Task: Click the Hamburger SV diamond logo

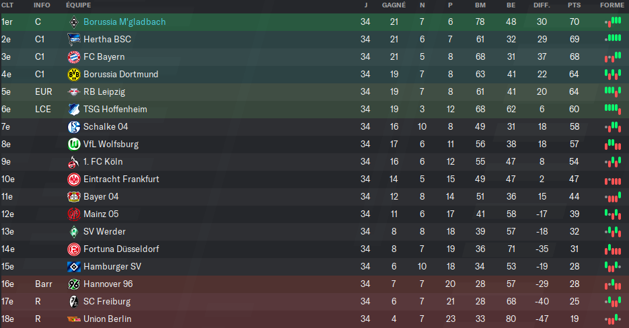Action: coord(74,267)
